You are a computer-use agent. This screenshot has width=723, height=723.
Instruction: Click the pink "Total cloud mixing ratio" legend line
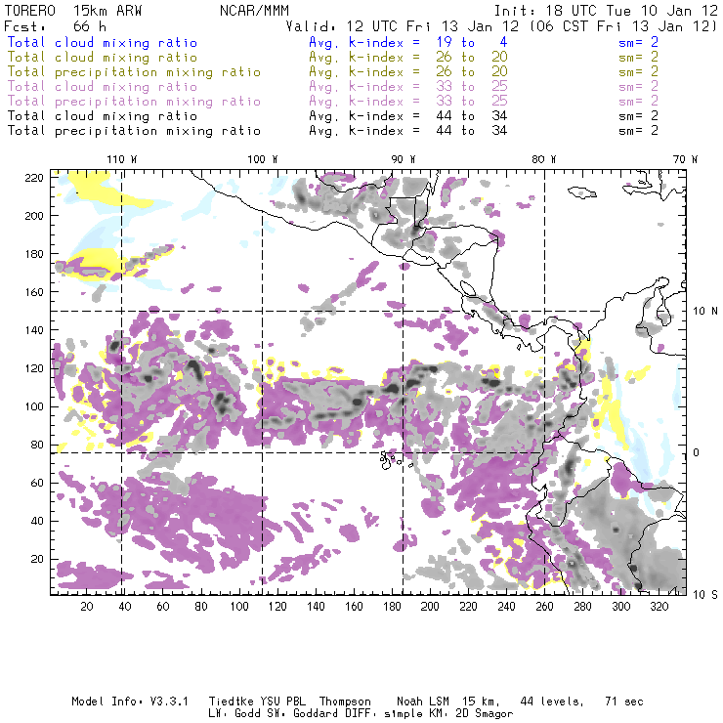pos(103,87)
